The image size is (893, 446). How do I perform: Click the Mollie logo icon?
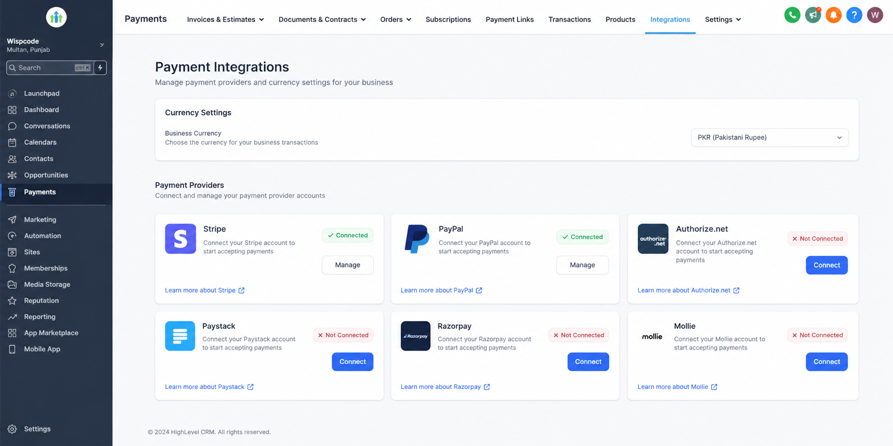pyautogui.click(x=652, y=336)
